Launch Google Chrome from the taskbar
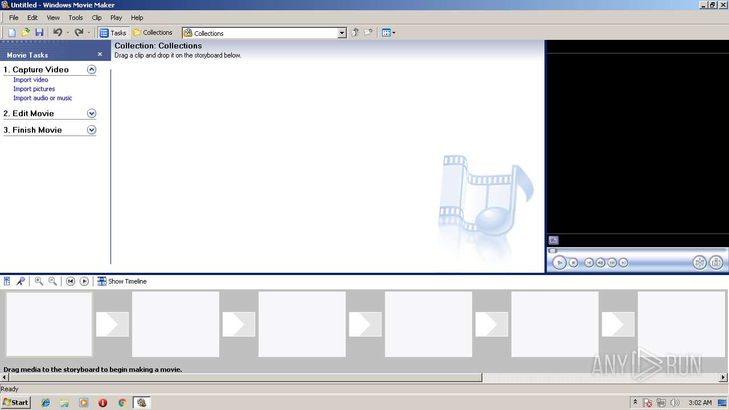Screen dimensions: 729x410 tap(122, 403)
